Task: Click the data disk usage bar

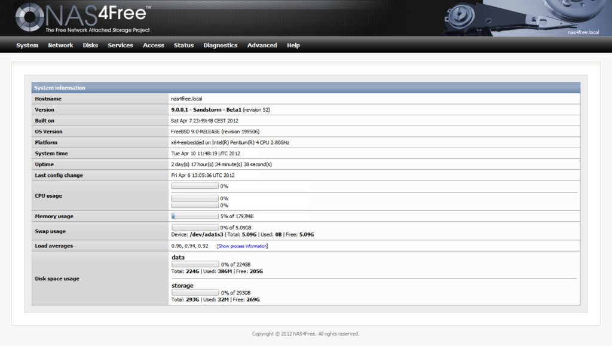Action: [195, 264]
